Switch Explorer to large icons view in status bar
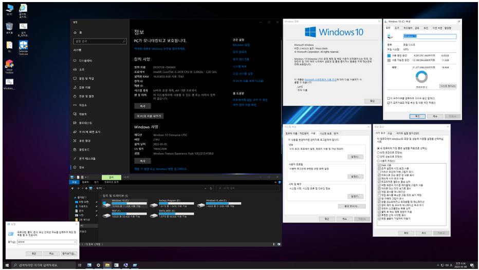Viewport: 479px width, 270px height. (279, 244)
